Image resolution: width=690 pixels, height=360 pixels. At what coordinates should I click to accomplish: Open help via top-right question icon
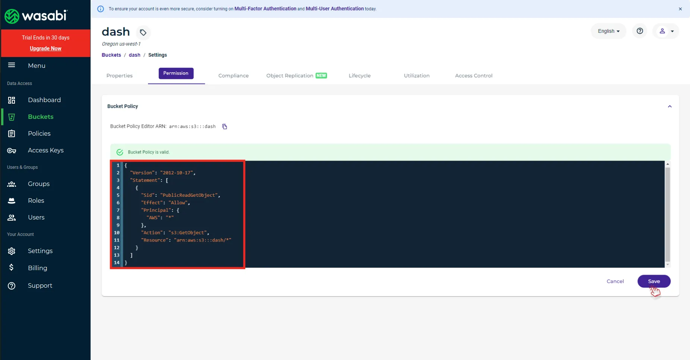coord(640,31)
